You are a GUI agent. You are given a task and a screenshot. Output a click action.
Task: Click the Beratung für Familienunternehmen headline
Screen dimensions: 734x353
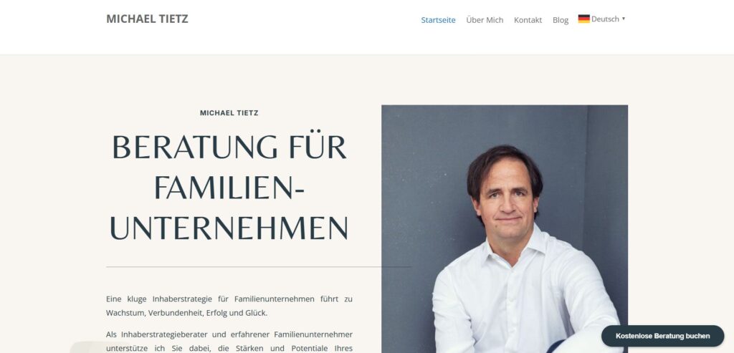tap(229, 187)
